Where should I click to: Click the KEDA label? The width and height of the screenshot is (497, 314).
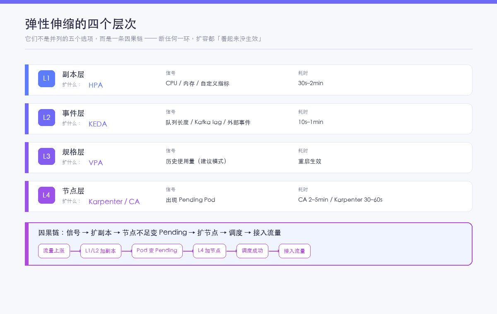click(x=98, y=124)
